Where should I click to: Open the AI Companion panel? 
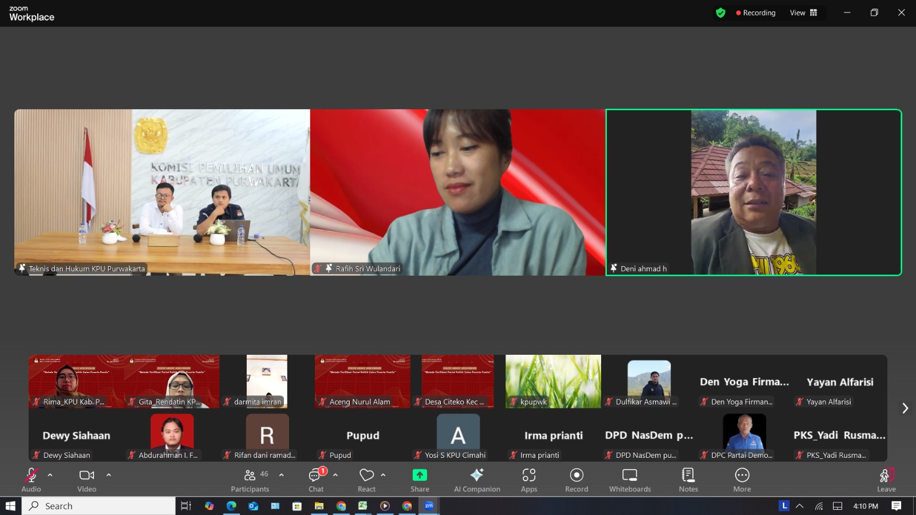(477, 480)
